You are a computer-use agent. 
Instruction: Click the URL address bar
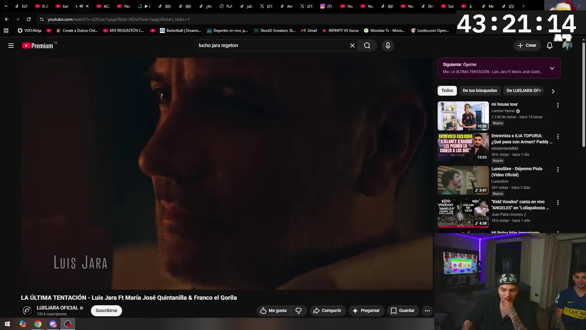point(247,19)
